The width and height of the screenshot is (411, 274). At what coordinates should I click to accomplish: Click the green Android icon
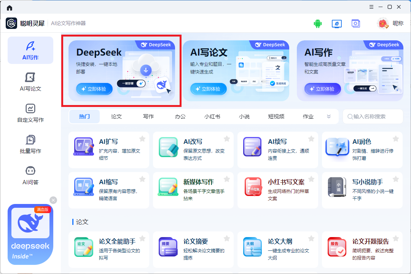point(318,24)
